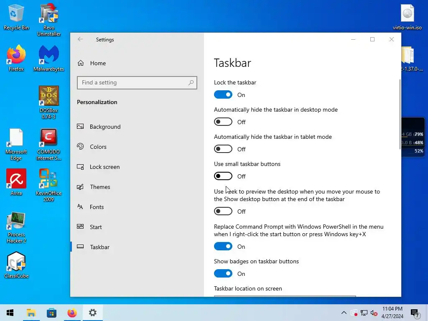The image size is (428, 321).
Task: Select the Microsoft Edge desktop shortcut
Action: [x=16, y=144]
